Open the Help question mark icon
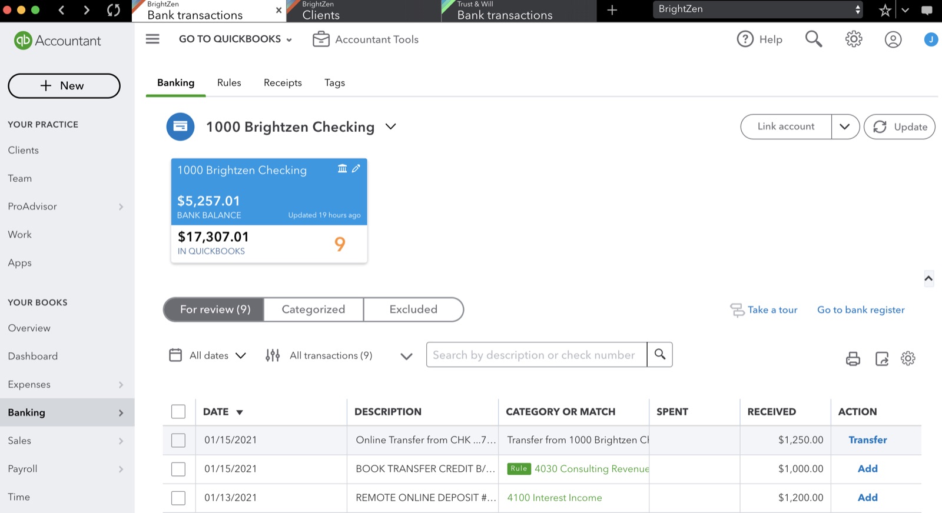Viewport: 942px width, 513px height. (x=745, y=39)
